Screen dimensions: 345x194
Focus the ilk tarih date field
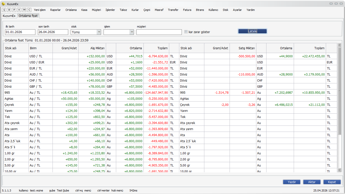point(20,32)
